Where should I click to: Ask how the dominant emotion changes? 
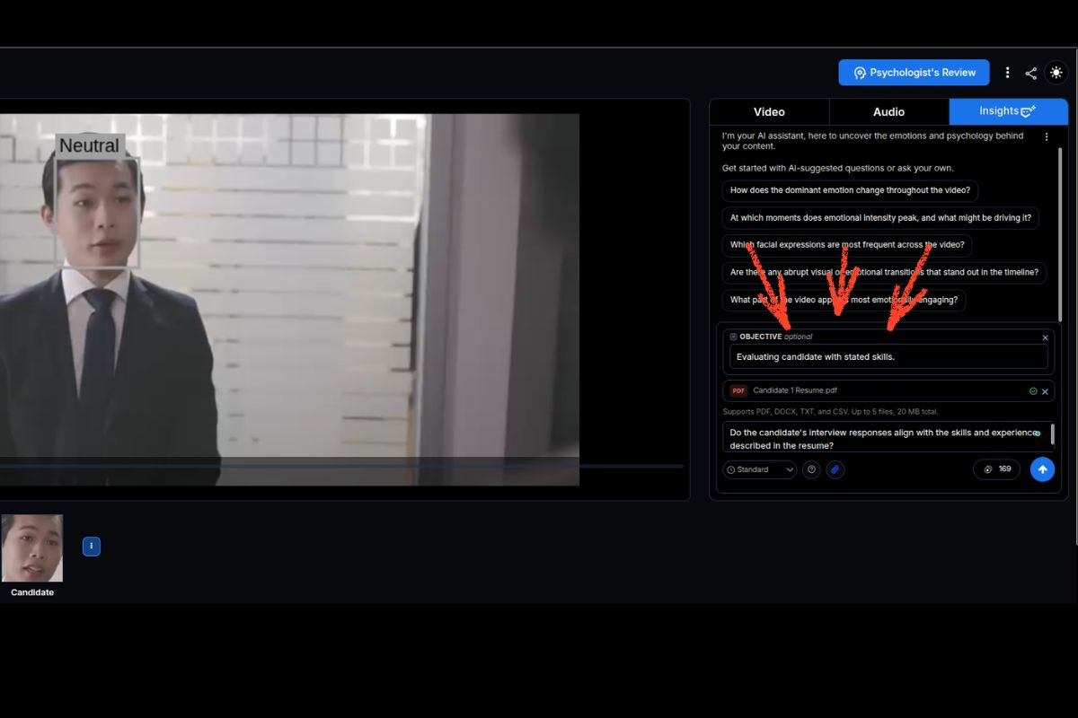(850, 190)
